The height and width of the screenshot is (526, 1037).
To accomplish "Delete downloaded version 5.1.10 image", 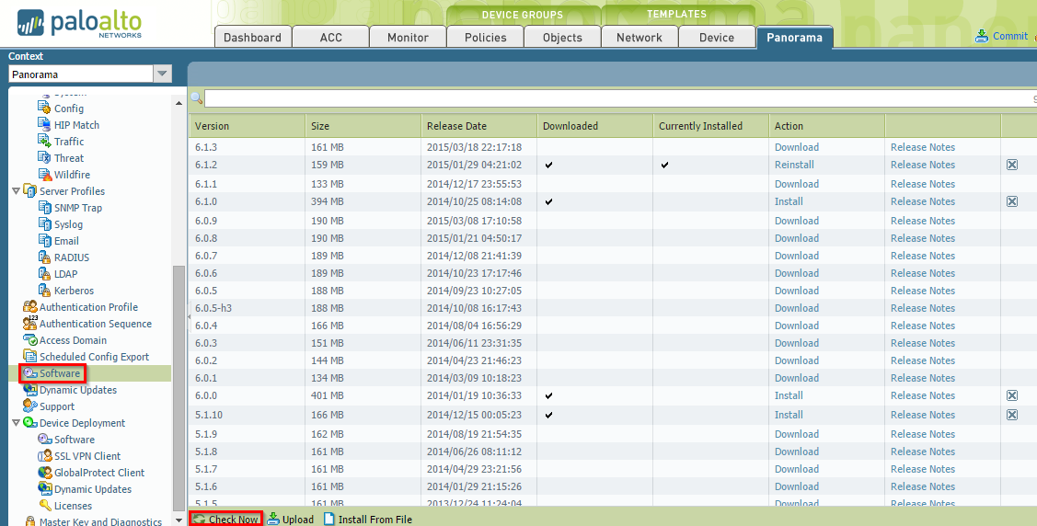I will (1012, 415).
